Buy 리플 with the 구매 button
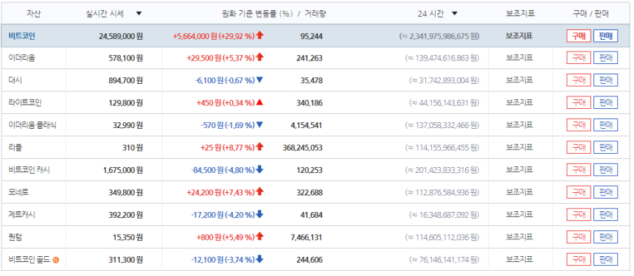This screenshot has width=634, height=276. (579, 148)
